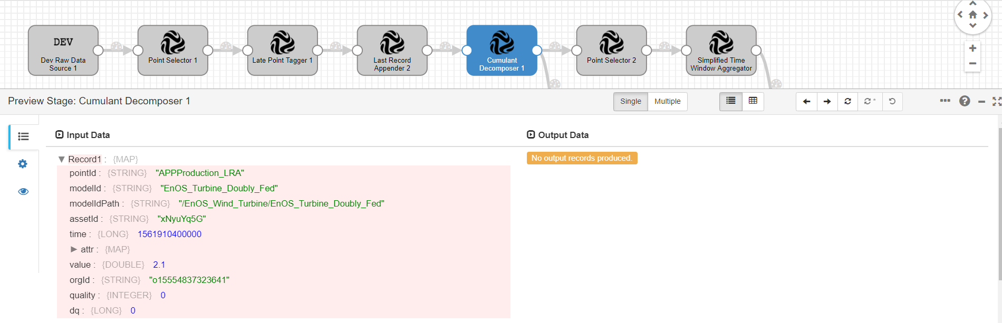Switch to table view of records
The width and height of the screenshot is (1002, 323).
point(753,101)
